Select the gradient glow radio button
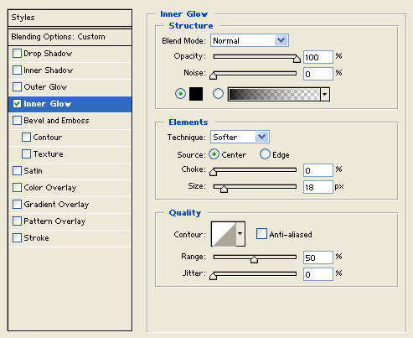 pyautogui.click(x=218, y=94)
